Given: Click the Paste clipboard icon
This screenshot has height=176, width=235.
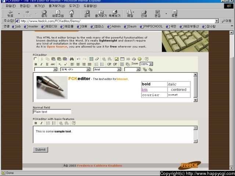Looking at the screenshot, I should (53, 59).
